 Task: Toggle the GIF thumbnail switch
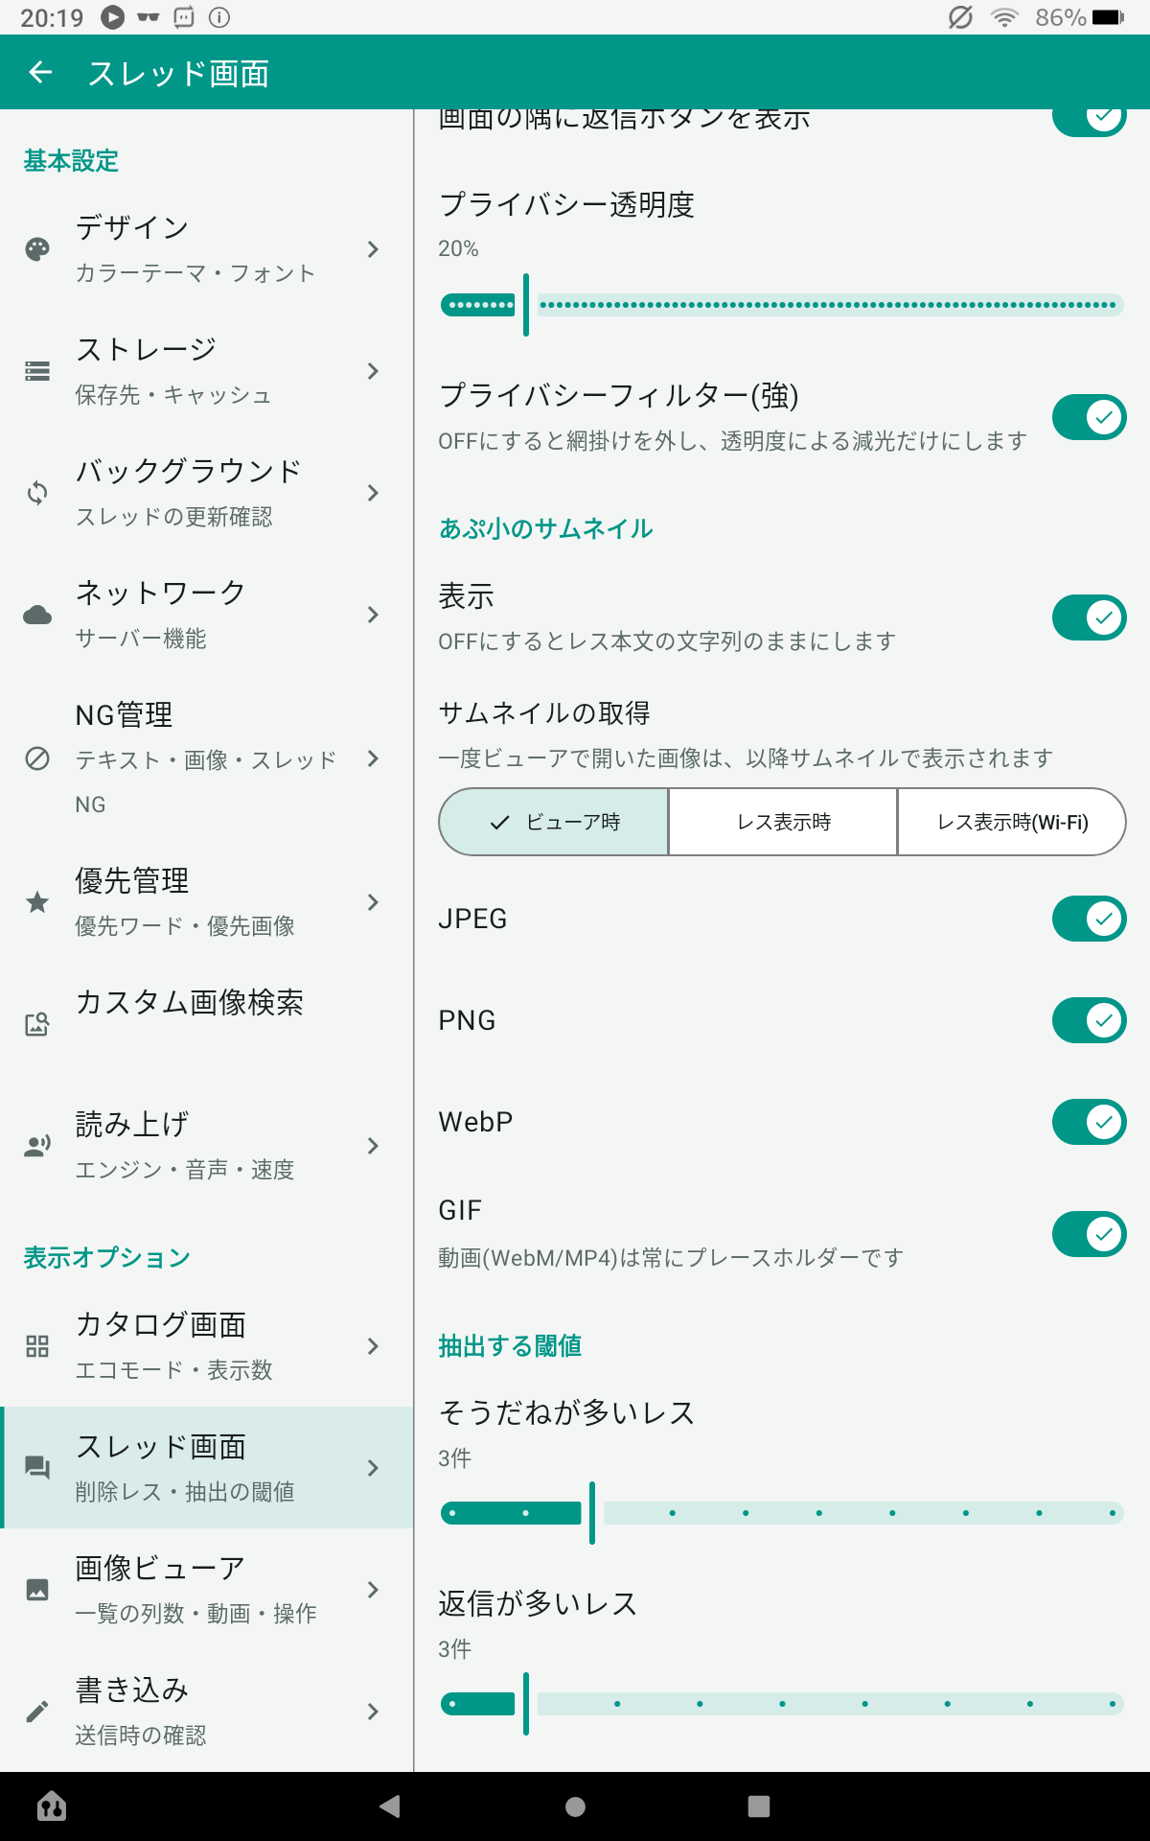1089,1234
